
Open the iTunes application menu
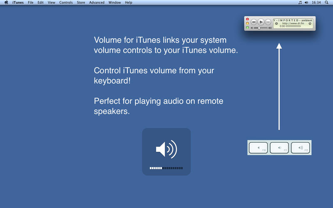coord(18,2)
